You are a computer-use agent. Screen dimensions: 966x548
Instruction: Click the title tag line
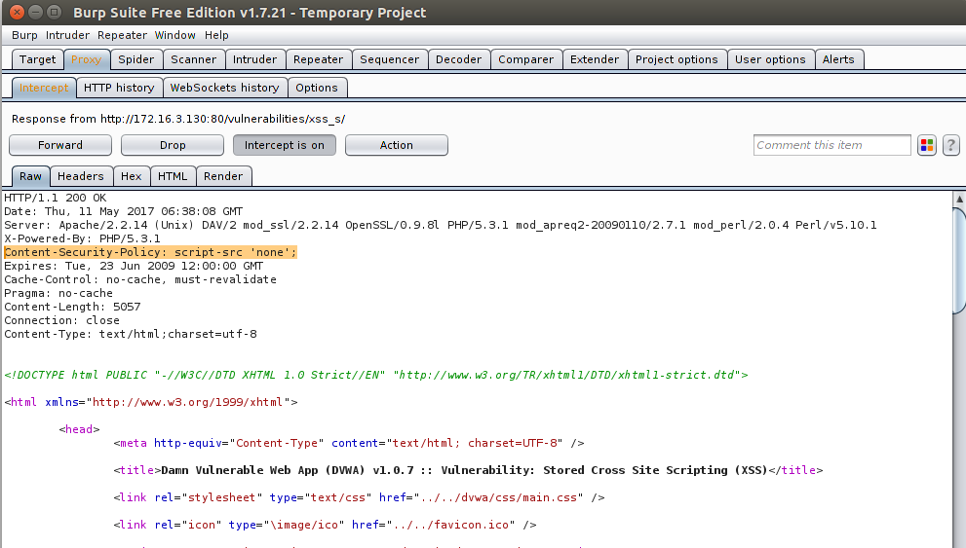pyautogui.click(x=468, y=470)
